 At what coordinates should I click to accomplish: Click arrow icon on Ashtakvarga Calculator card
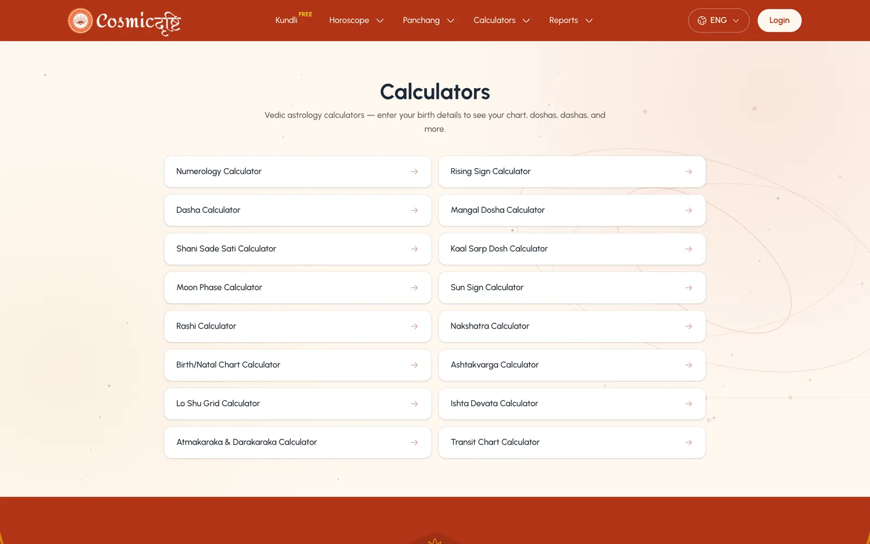(x=688, y=365)
